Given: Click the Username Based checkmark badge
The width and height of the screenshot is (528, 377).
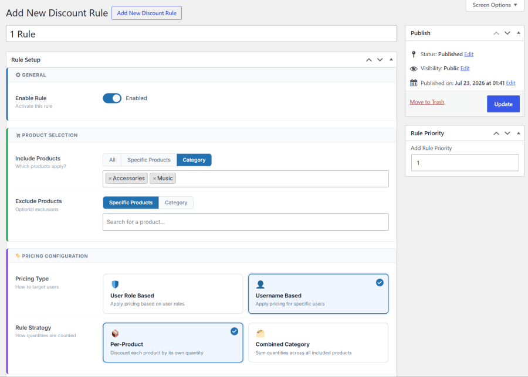Looking at the screenshot, I should (380, 283).
